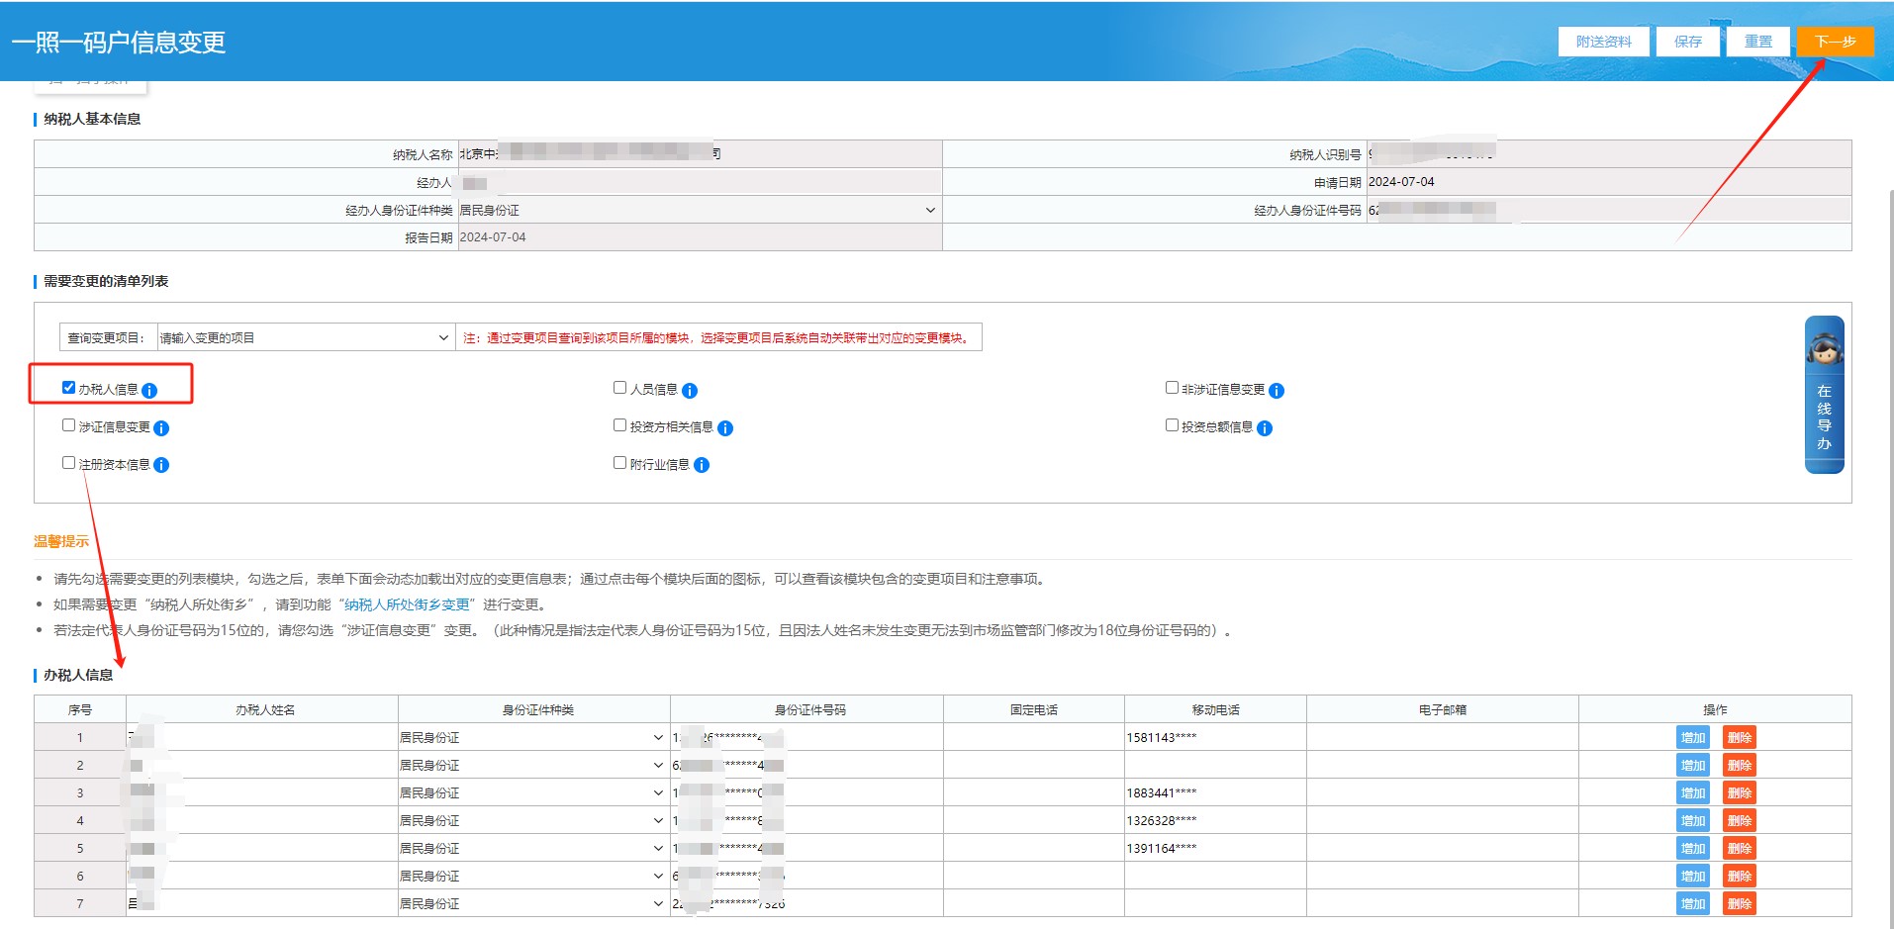Image resolution: width=1894 pixels, height=929 pixels.
Task: Check the 附行业信息 checkbox
Action: (619, 463)
